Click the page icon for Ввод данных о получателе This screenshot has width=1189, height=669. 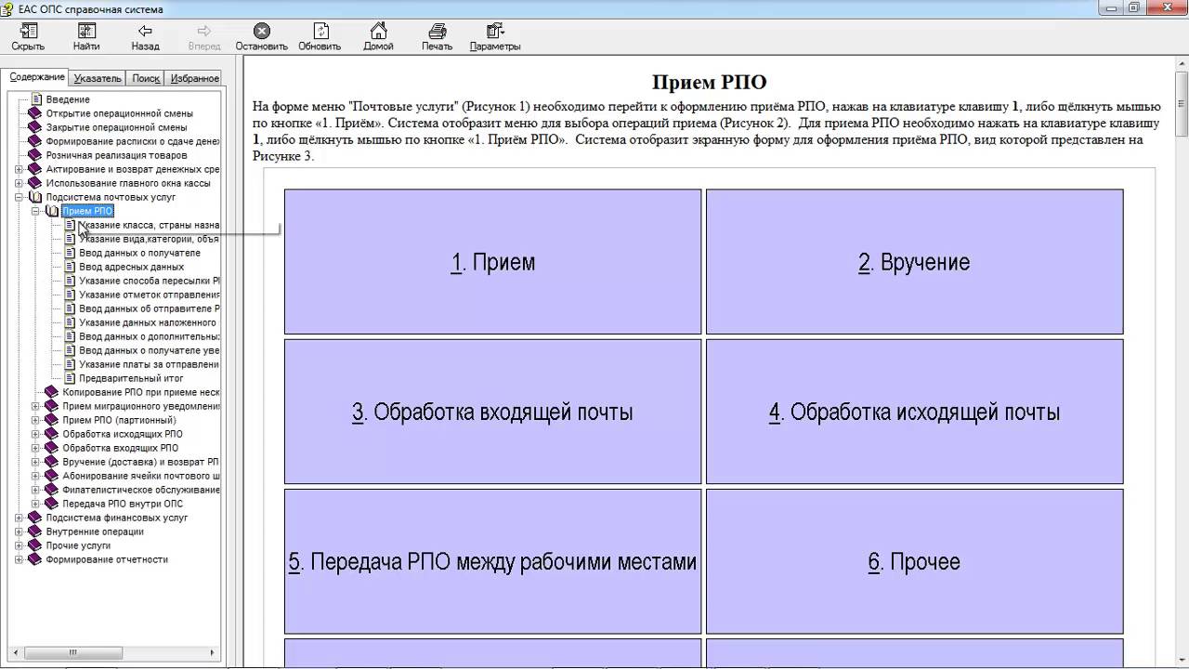click(x=70, y=253)
